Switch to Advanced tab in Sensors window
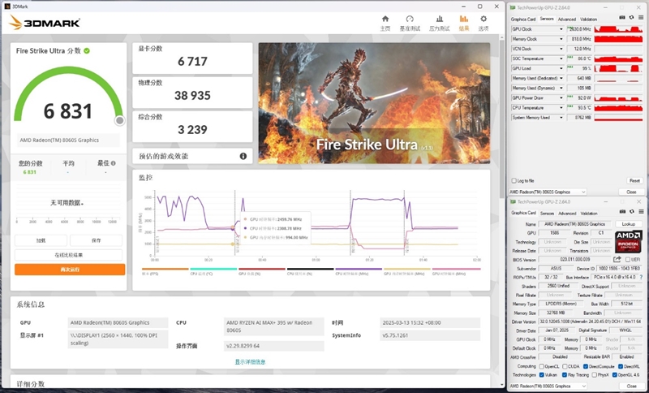 click(x=566, y=19)
